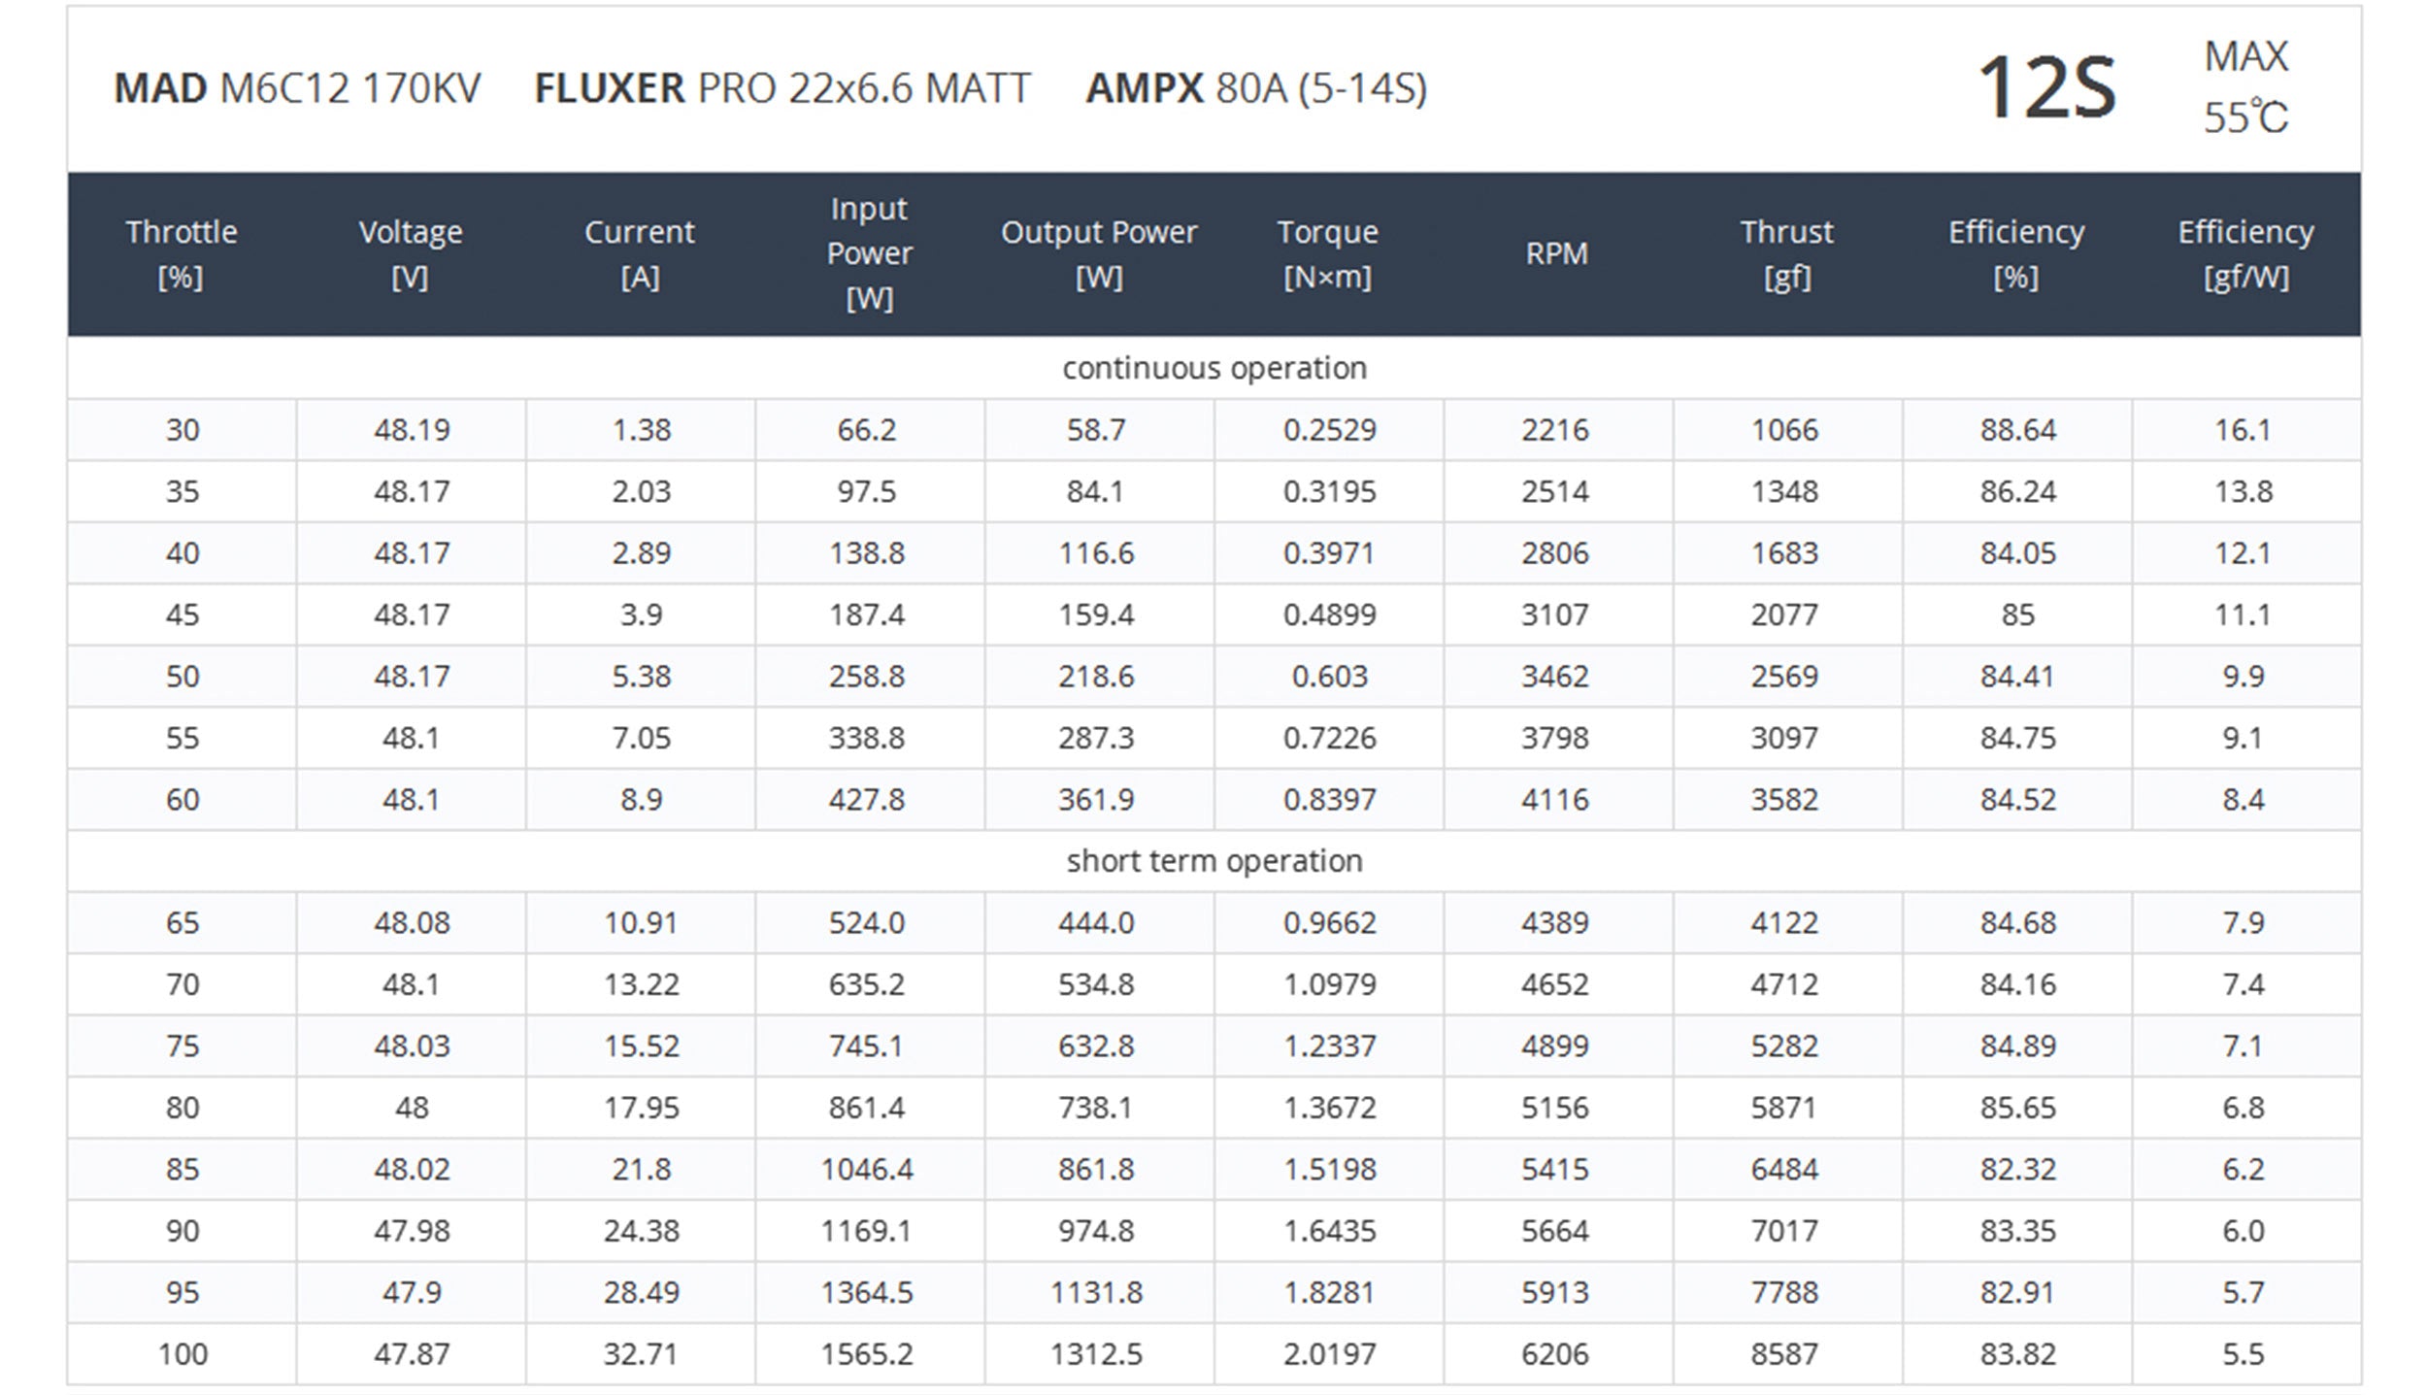Select torque value 0.603 in the table
This screenshot has width=2427, height=1395.
[x=1329, y=677]
